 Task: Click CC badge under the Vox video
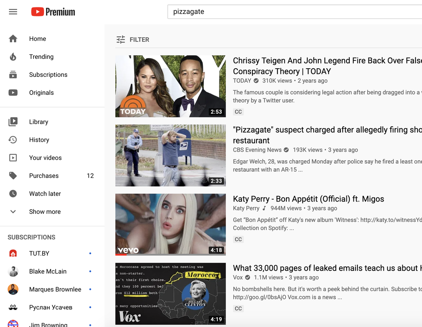(x=238, y=309)
